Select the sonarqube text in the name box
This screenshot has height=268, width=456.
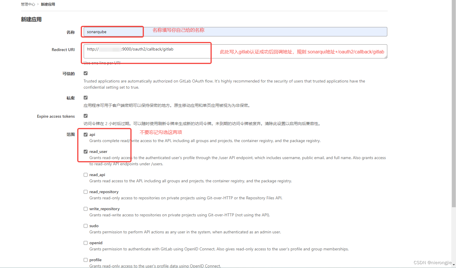pyautogui.click(x=97, y=32)
